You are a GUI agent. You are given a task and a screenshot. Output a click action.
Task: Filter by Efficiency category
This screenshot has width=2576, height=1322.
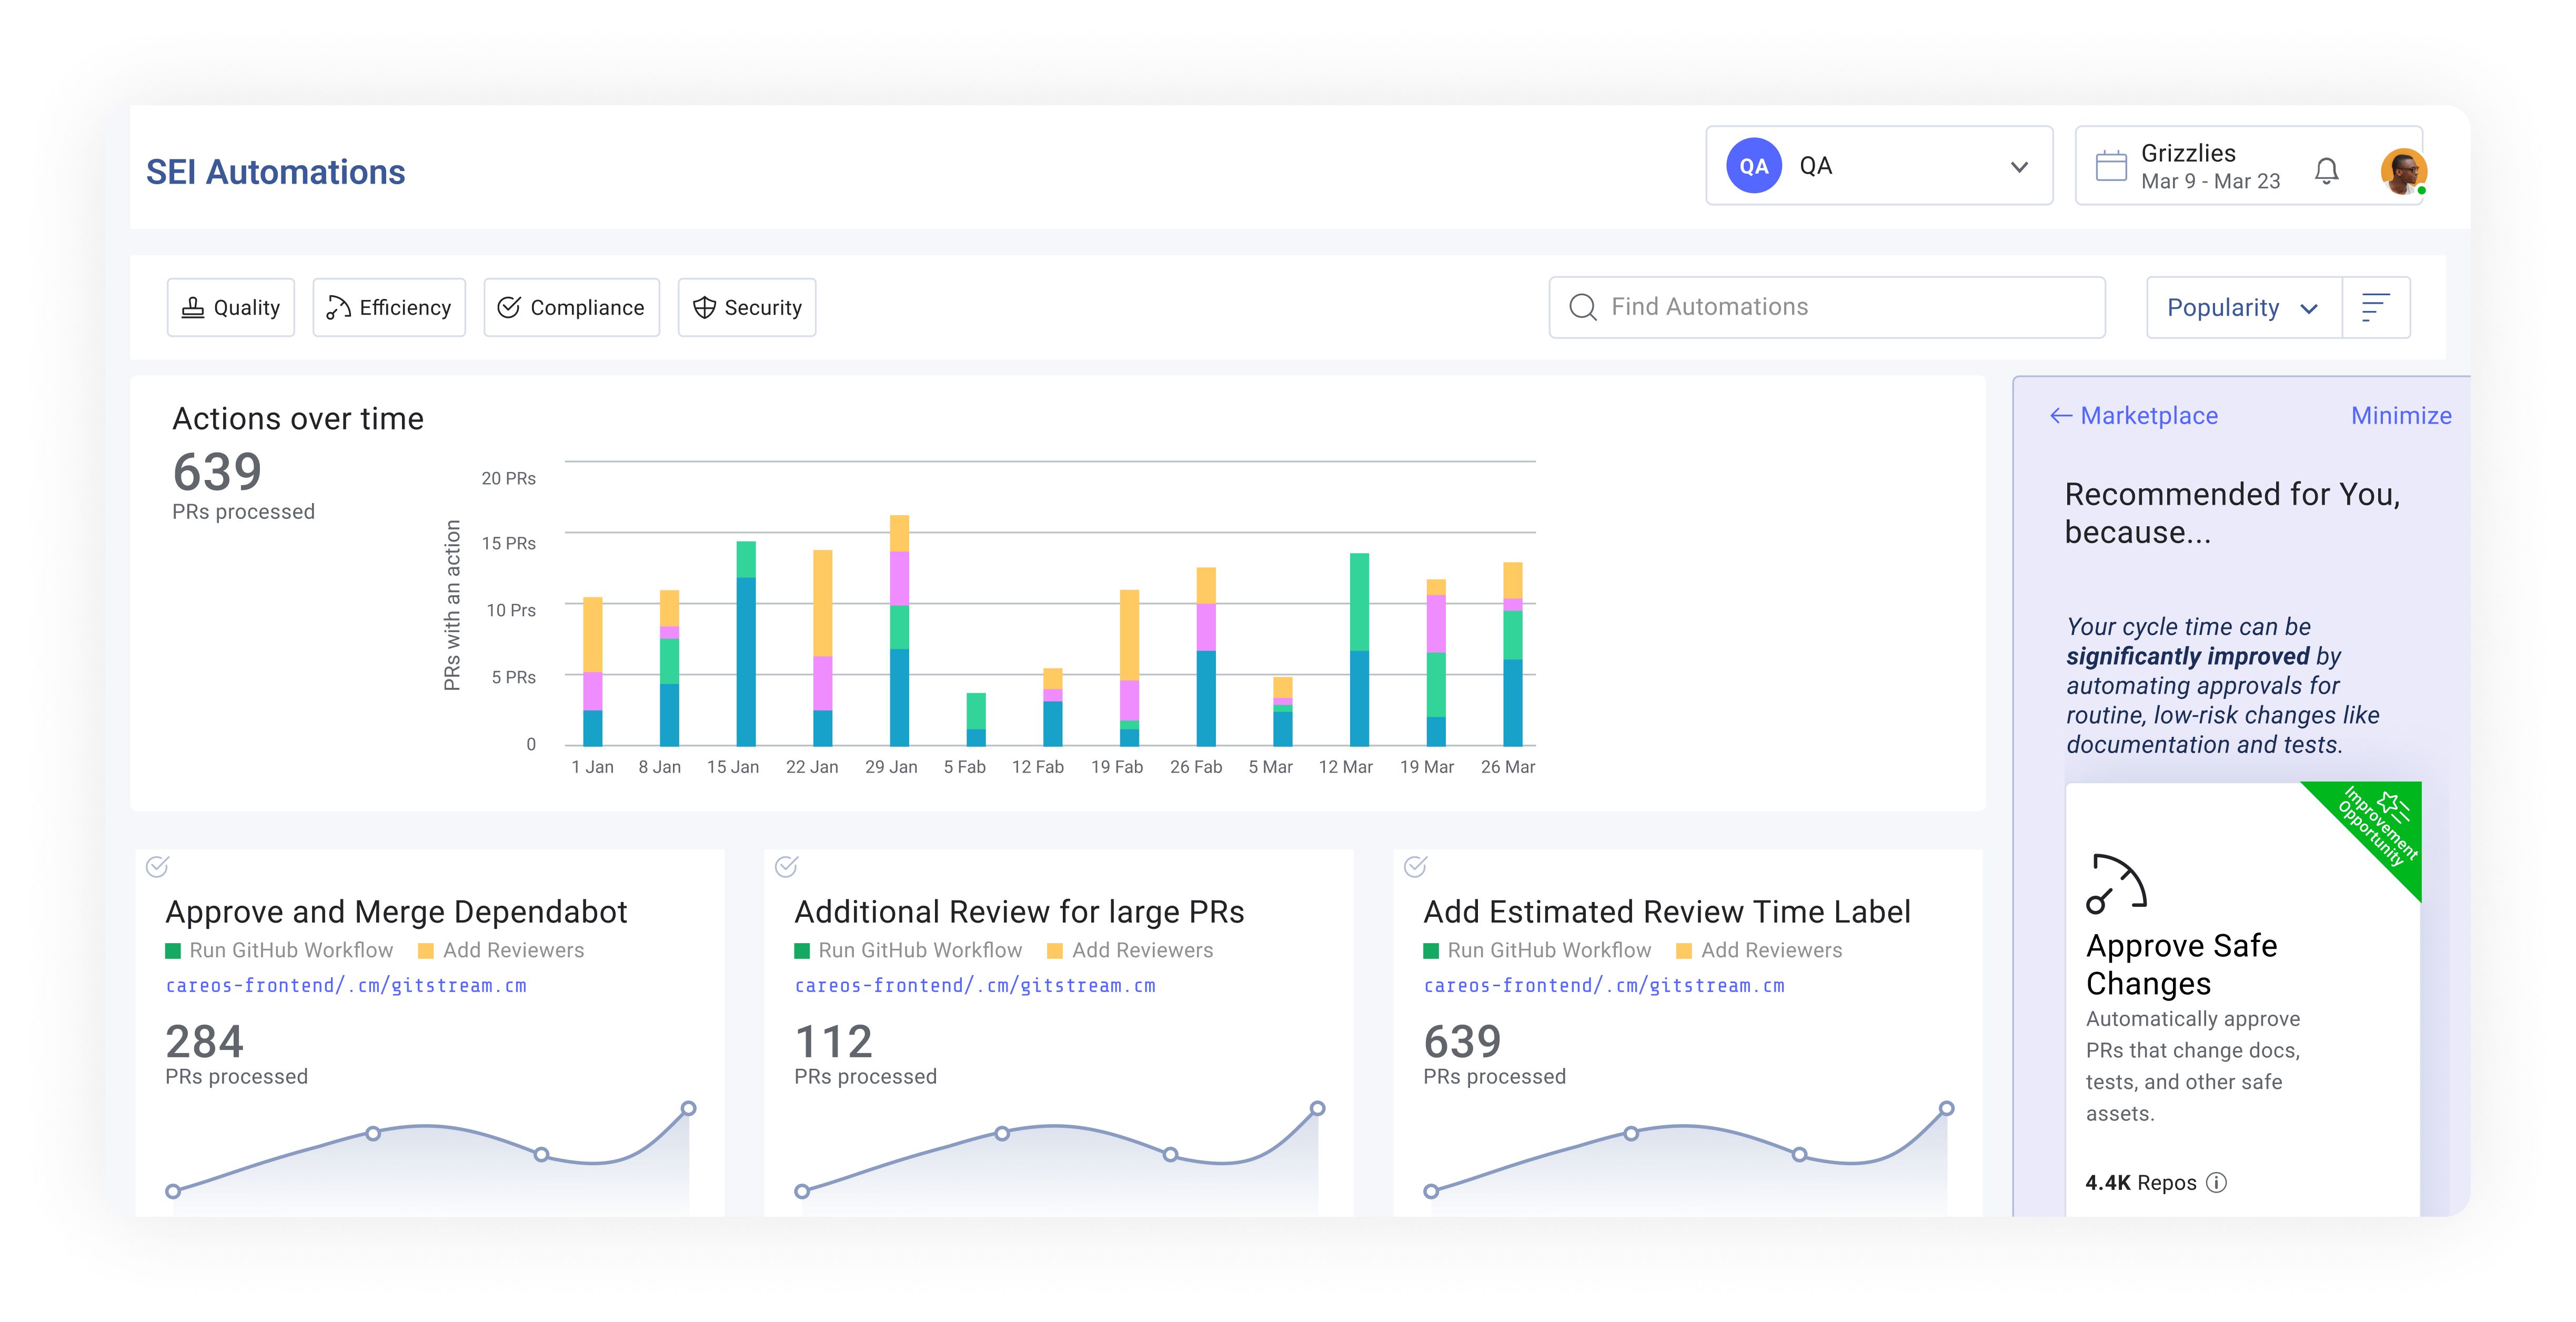pyautogui.click(x=389, y=308)
